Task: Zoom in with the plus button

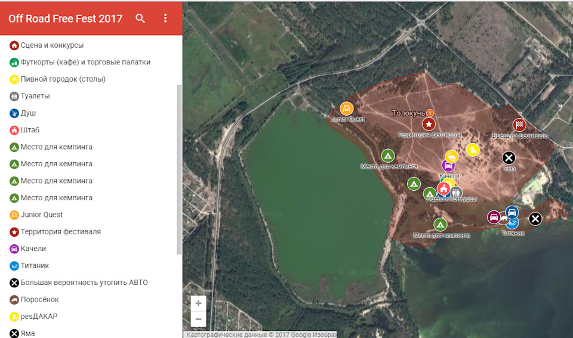Action: [x=198, y=303]
